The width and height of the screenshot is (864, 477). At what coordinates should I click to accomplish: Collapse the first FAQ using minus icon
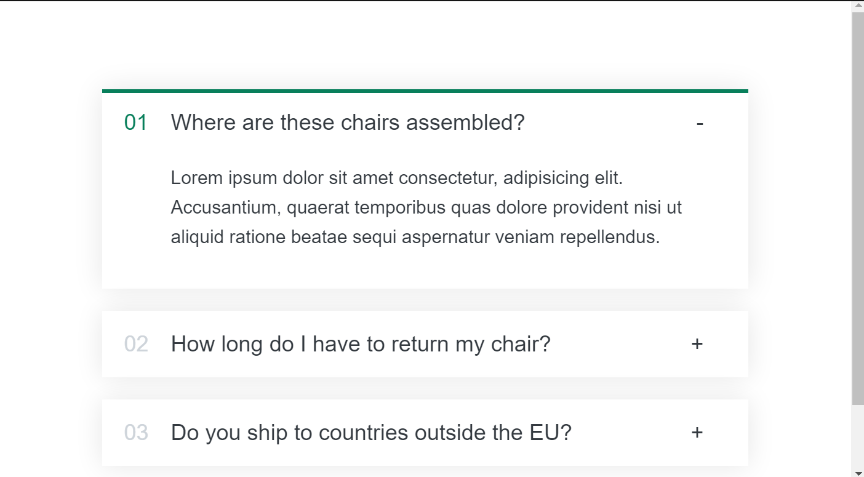point(700,123)
